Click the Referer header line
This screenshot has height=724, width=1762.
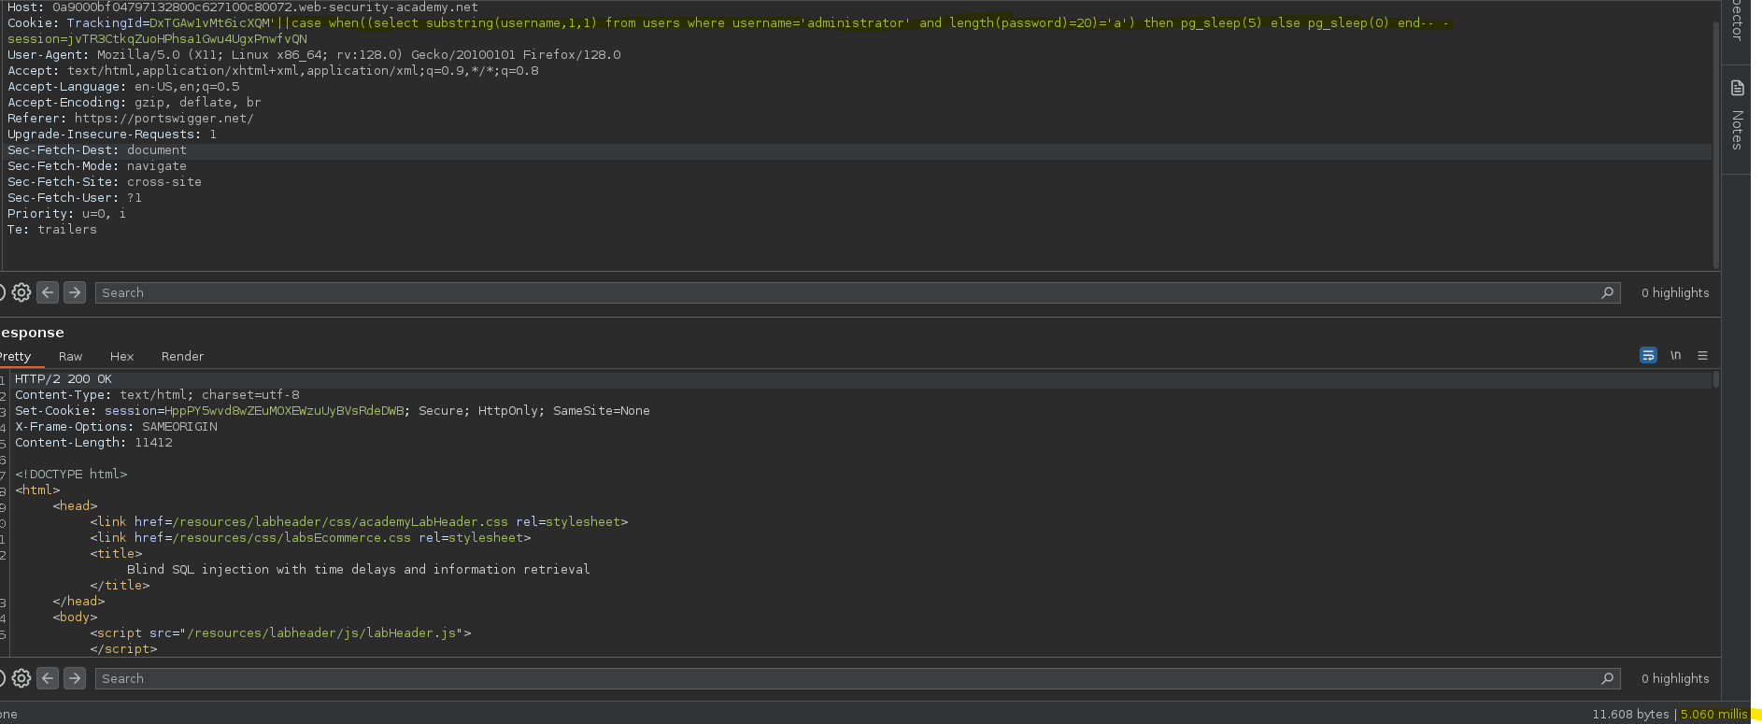130,118
